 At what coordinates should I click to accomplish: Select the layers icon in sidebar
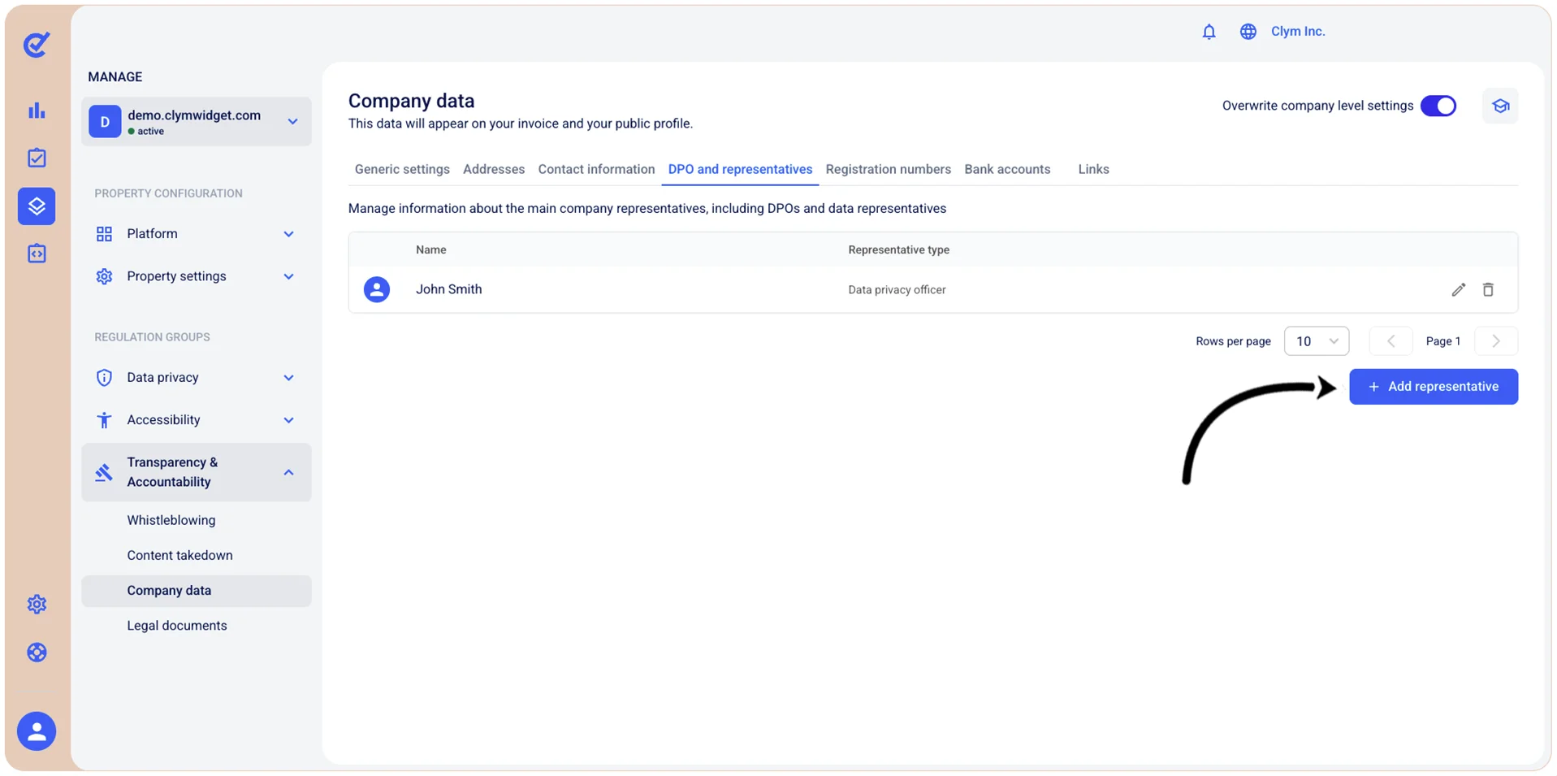coord(37,206)
